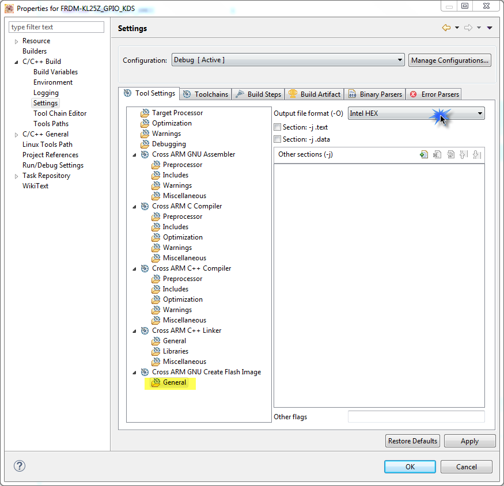Switch to the Toolchains tab
Viewport: 504px width, 486px height.
[206, 94]
